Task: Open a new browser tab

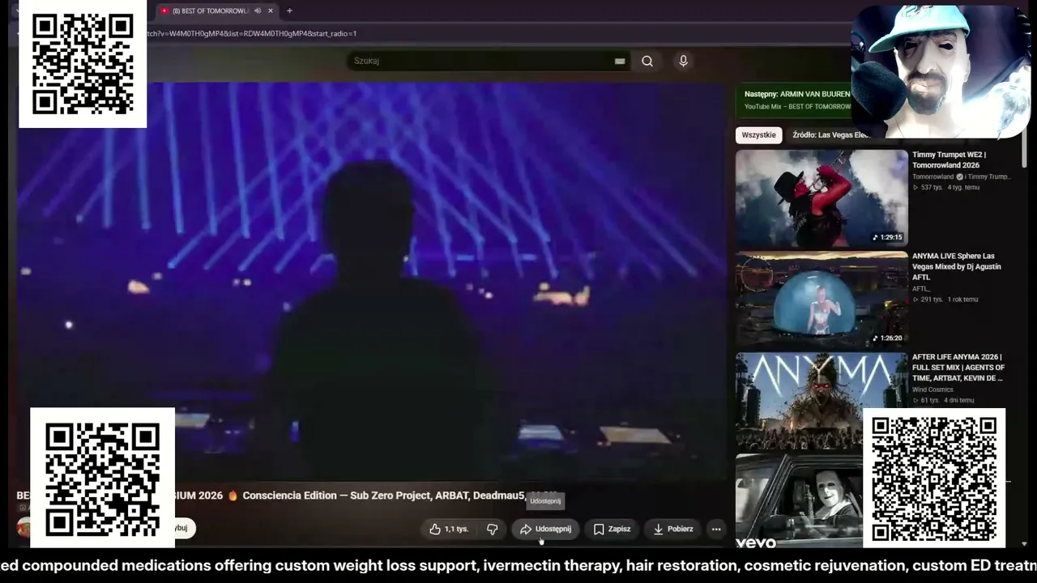Action: [289, 11]
